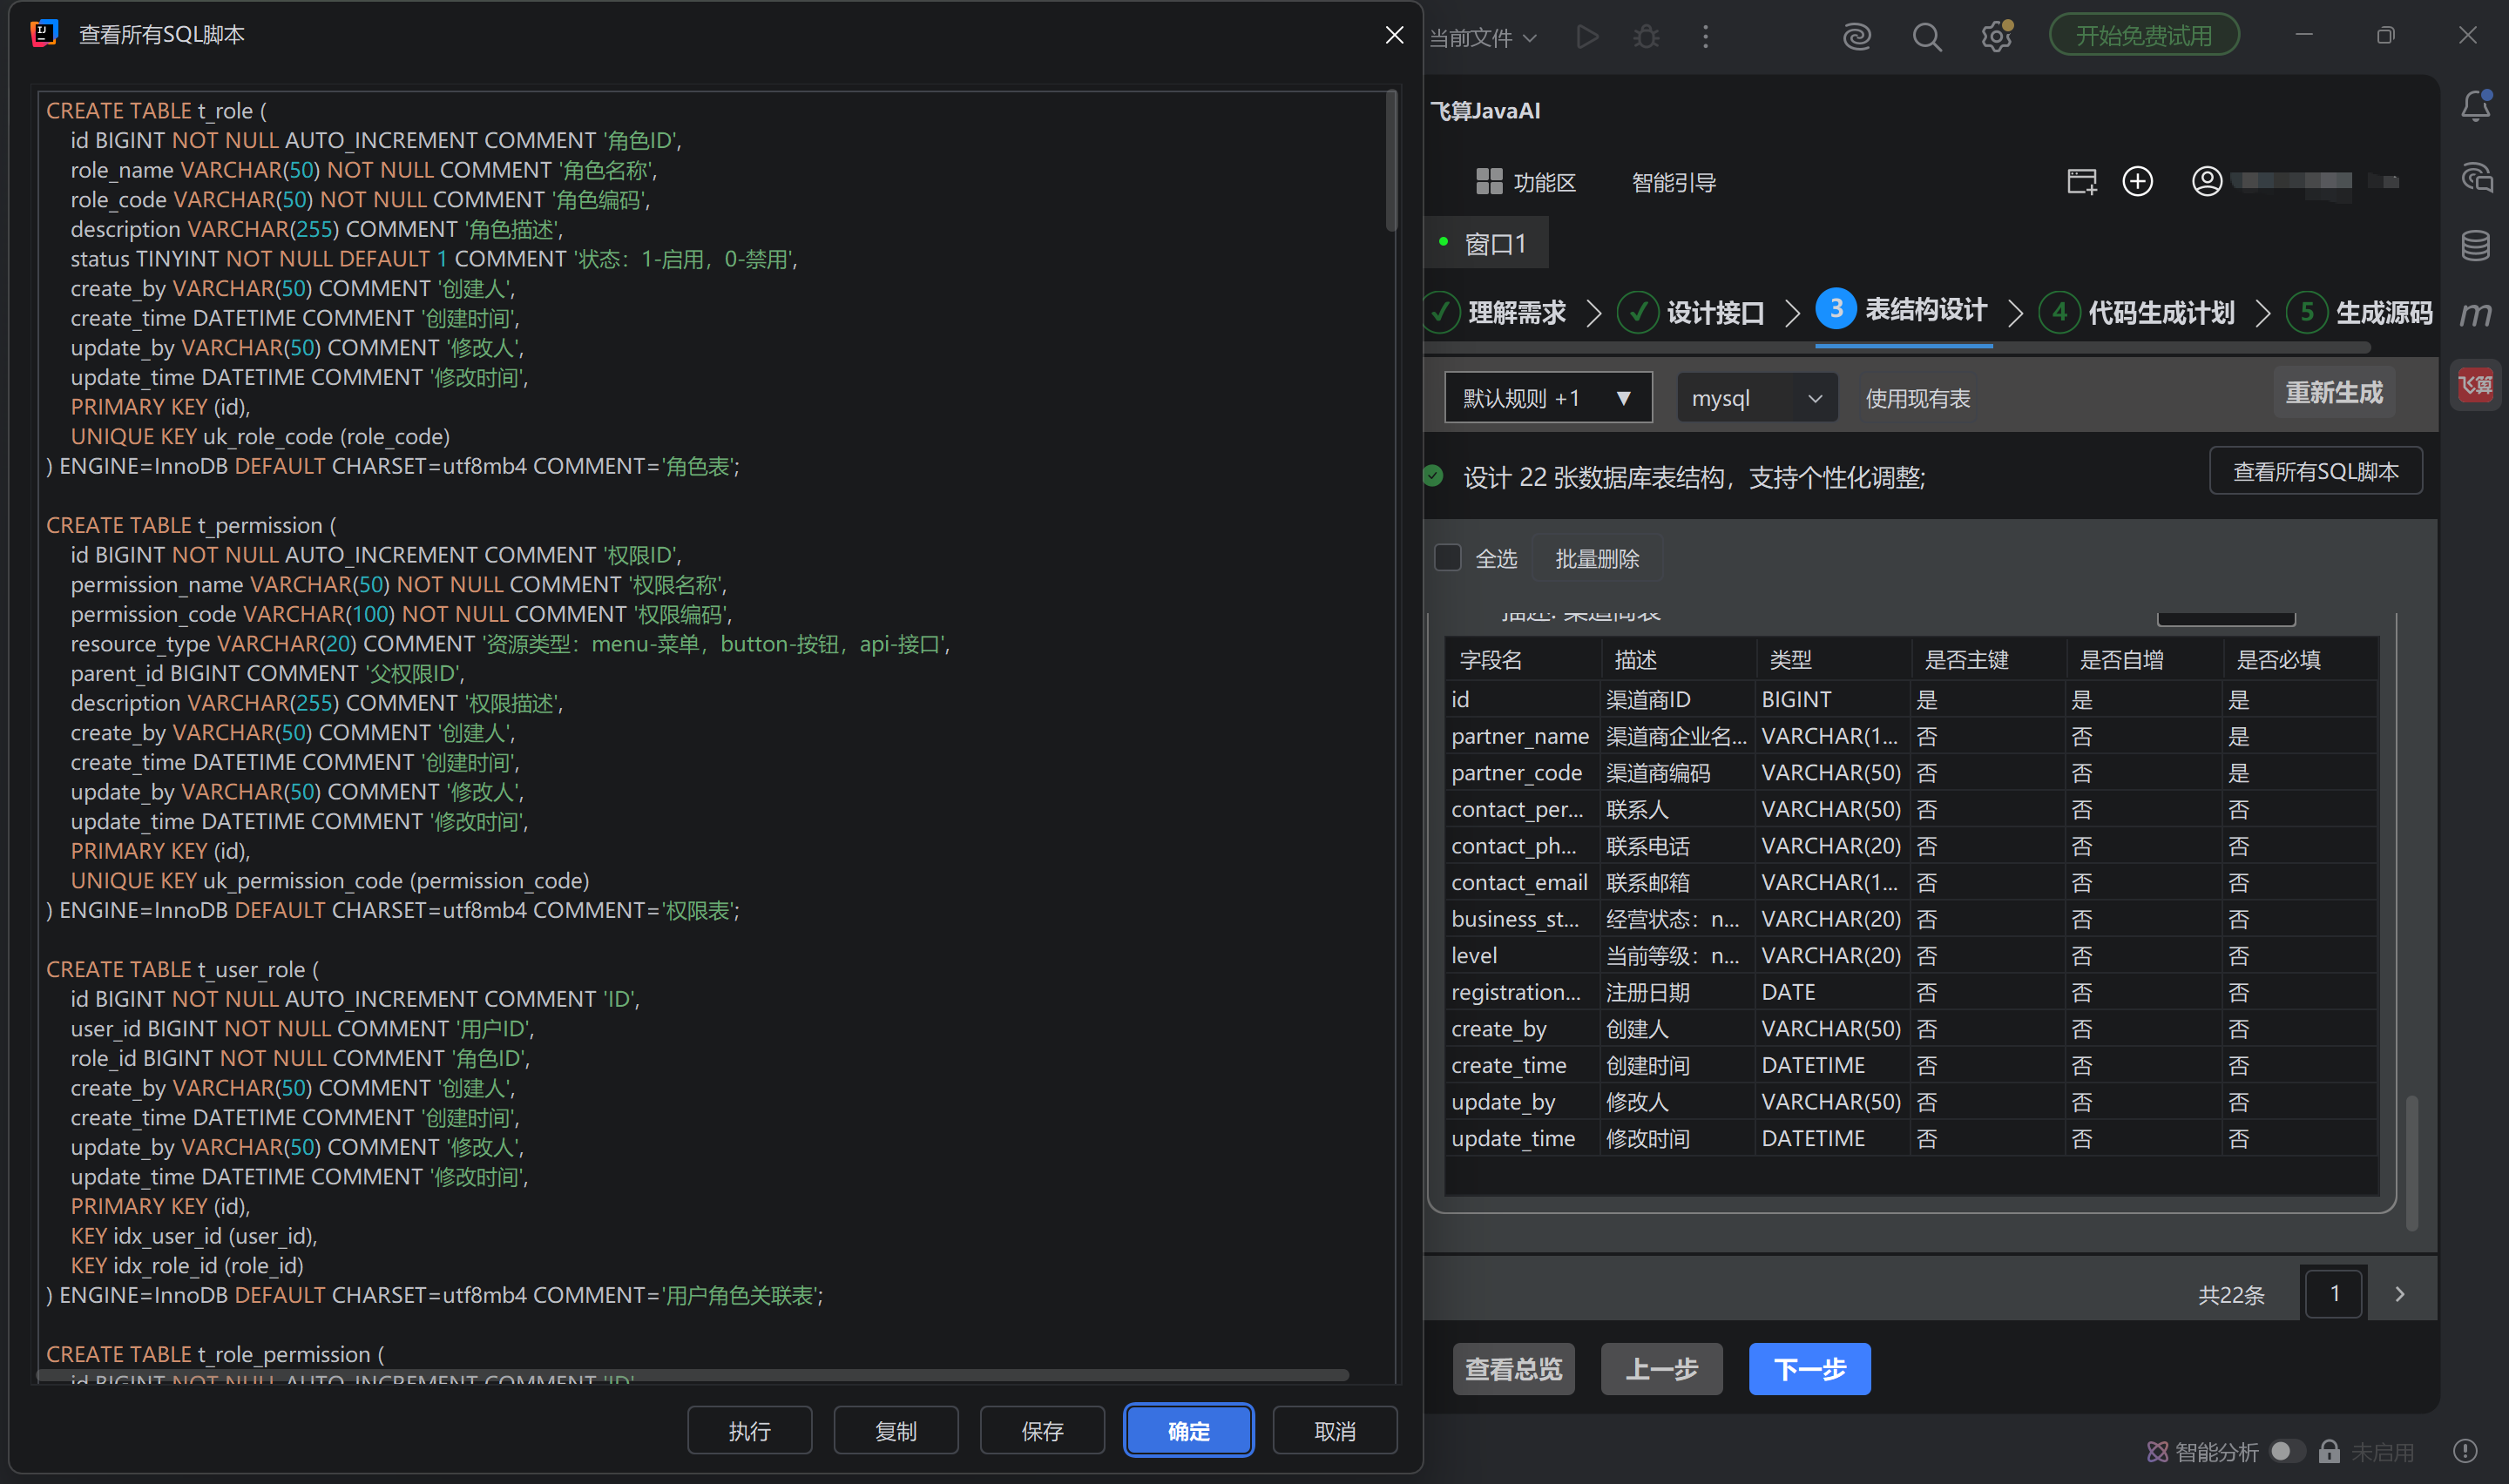Screen dimensions: 2509x1484
Task: Click the CREATE TABLE t_permission line
Action: pyautogui.click(x=191, y=525)
